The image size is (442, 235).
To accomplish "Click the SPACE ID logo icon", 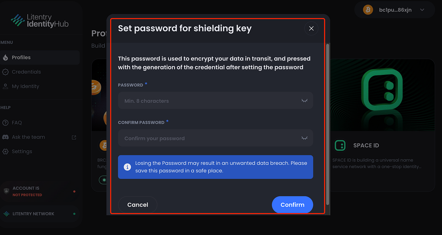I will click(x=340, y=146).
